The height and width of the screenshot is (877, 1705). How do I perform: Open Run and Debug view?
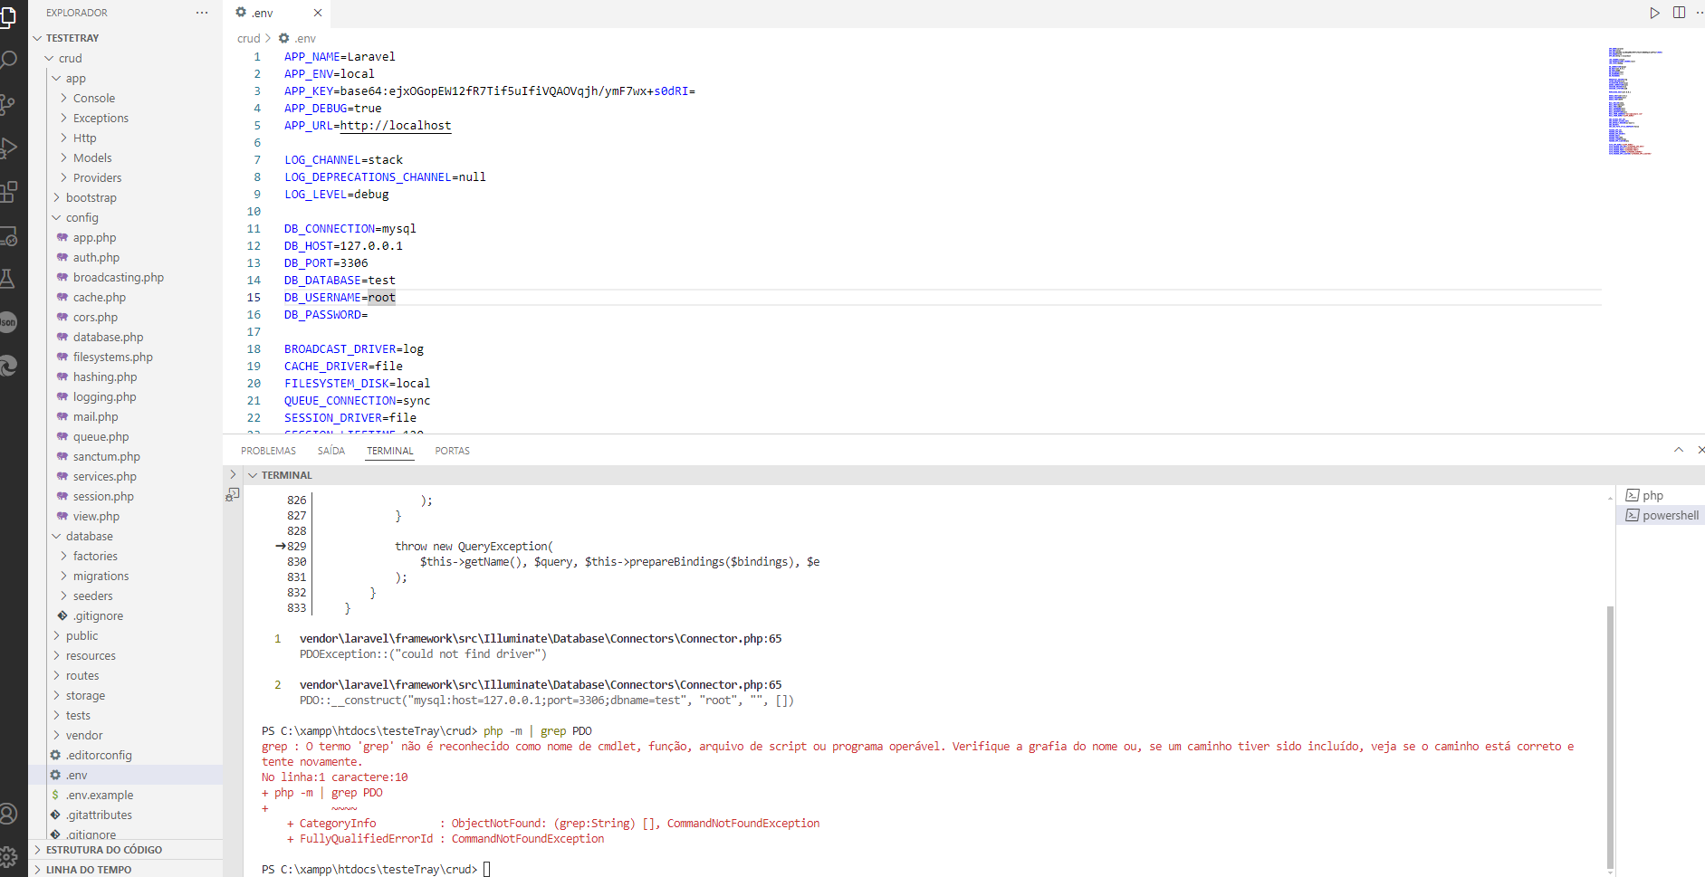[x=7, y=148]
